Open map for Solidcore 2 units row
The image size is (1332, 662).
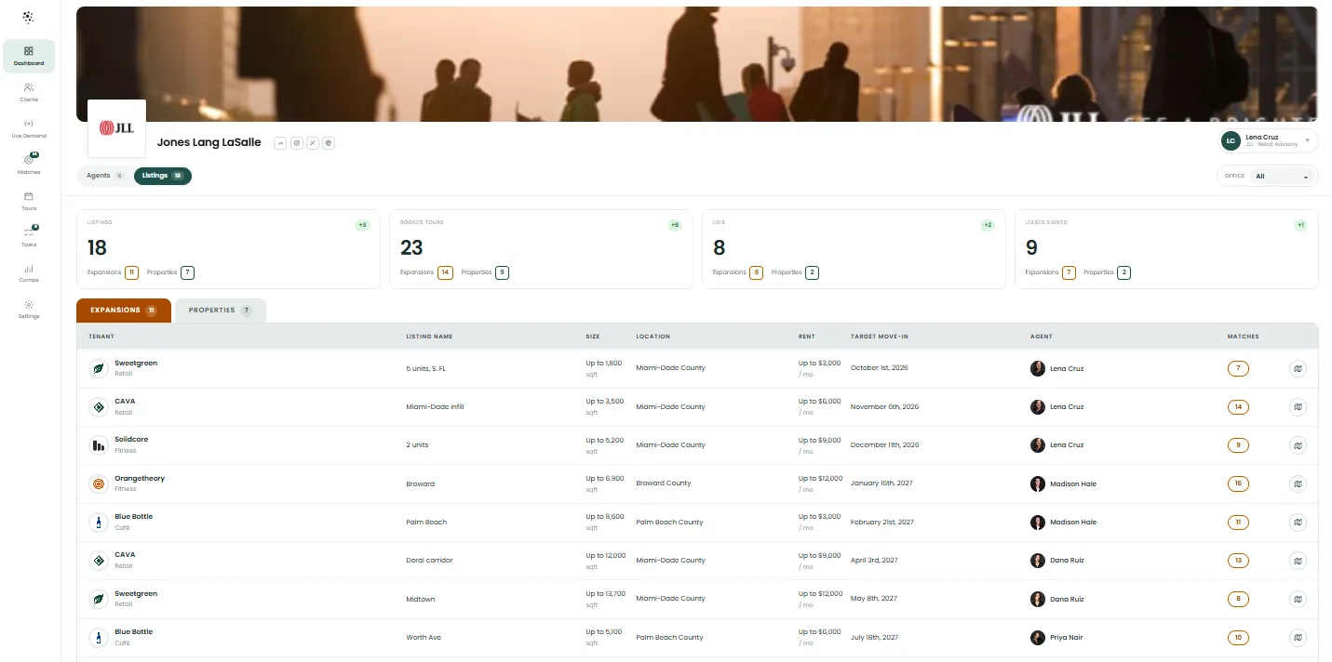pos(1298,445)
